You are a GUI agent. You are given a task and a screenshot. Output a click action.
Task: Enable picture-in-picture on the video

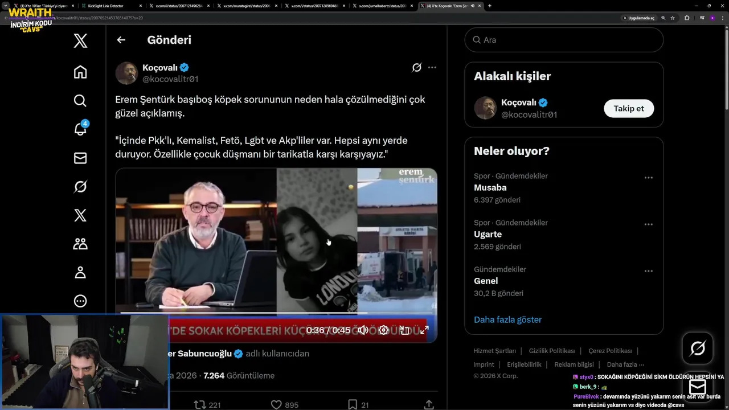(x=404, y=330)
